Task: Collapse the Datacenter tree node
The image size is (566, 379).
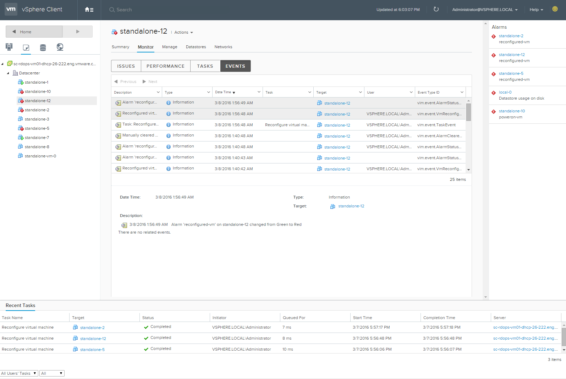Action: [x=8, y=73]
